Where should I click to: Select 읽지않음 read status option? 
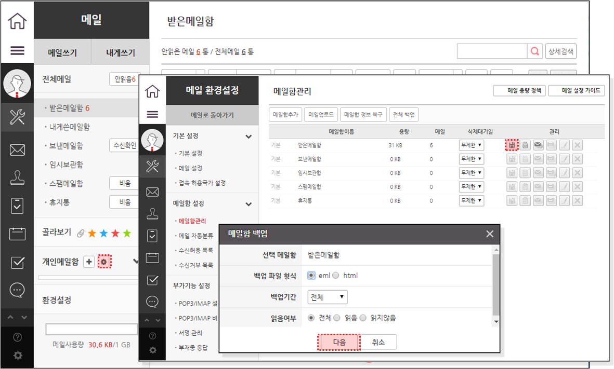[x=363, y=318]
